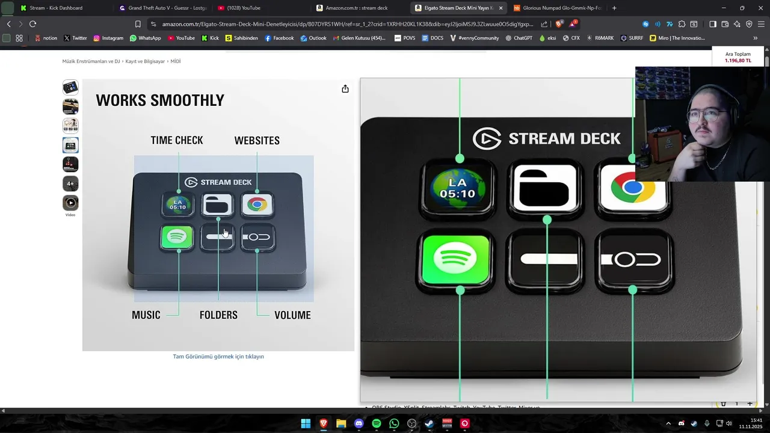Click the horizontal page scrollbar

pyautogui.click(x=381, y=411)
